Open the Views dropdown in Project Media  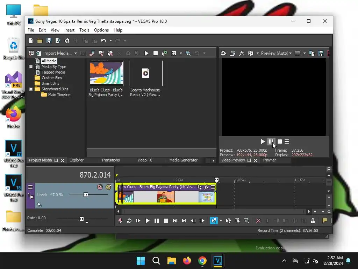181,53
